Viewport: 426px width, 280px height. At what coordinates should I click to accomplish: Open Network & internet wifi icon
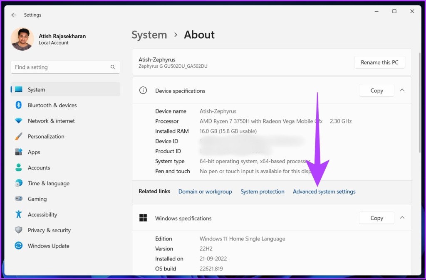(x=18, y=121)
